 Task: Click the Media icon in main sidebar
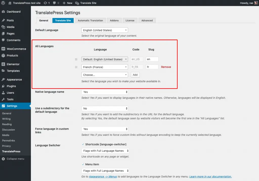tap(3, 27)
